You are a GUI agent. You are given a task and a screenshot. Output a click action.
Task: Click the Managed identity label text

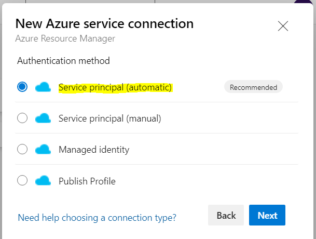[x=94, y=150]
